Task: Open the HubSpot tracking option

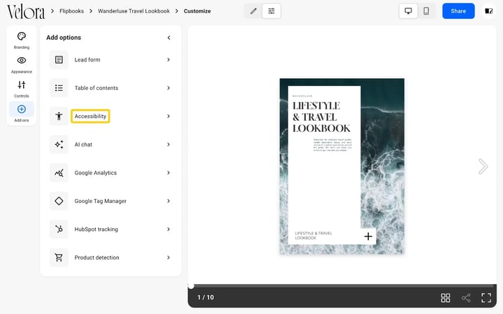Action: pos(110,229)
